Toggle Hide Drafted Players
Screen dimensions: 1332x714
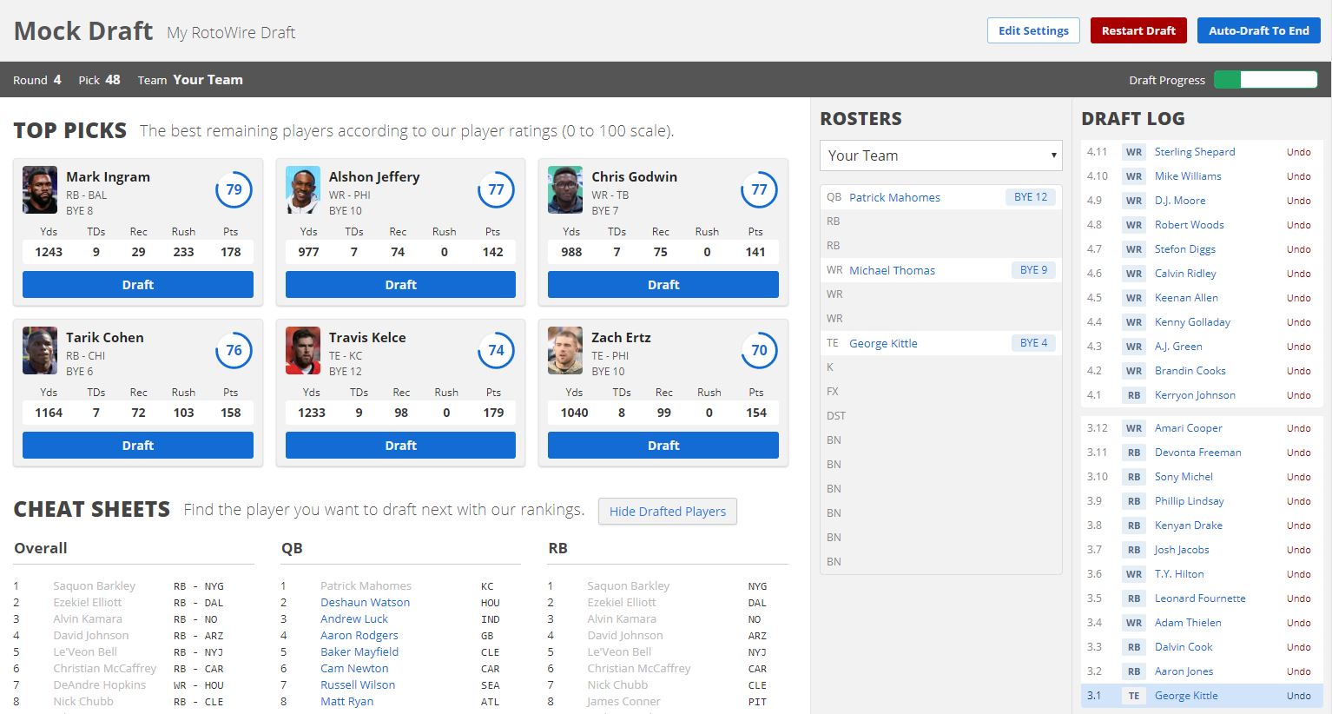[x=668, y=511]
